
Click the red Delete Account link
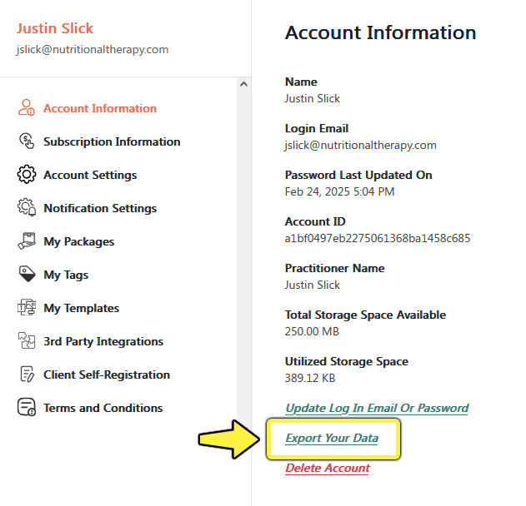[x=328, y=468]
